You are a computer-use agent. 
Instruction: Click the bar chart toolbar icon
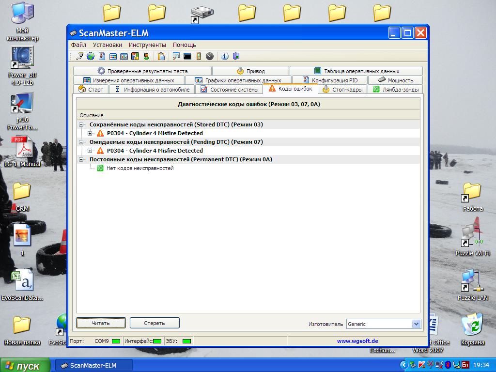(x=124, y=56)
